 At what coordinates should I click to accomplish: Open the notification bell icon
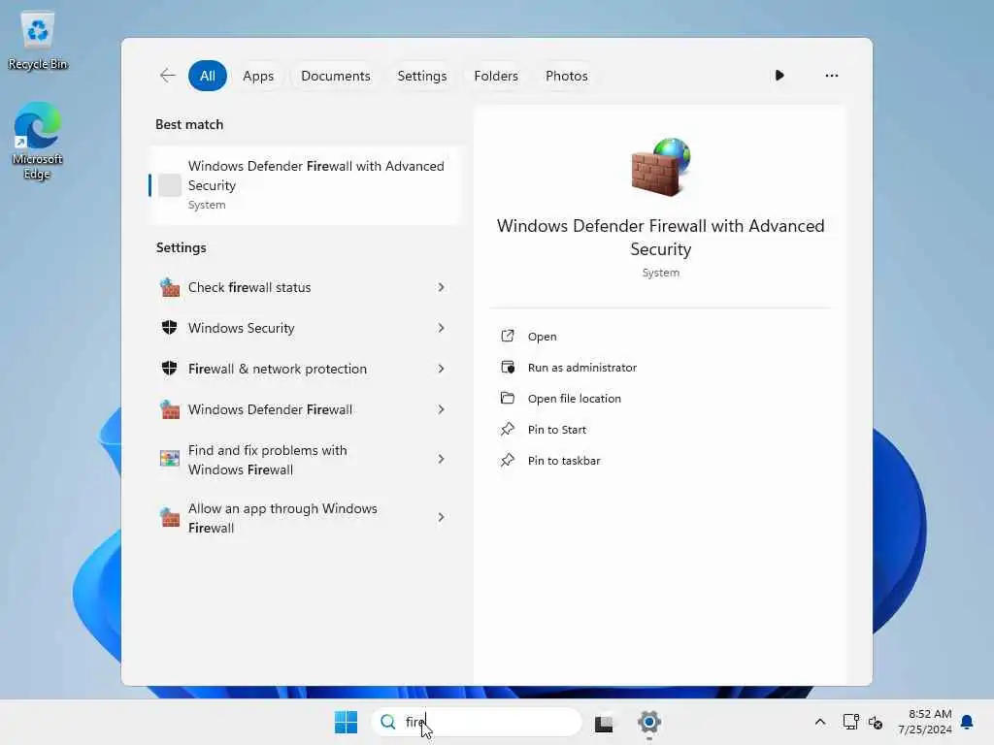[967, 722]
